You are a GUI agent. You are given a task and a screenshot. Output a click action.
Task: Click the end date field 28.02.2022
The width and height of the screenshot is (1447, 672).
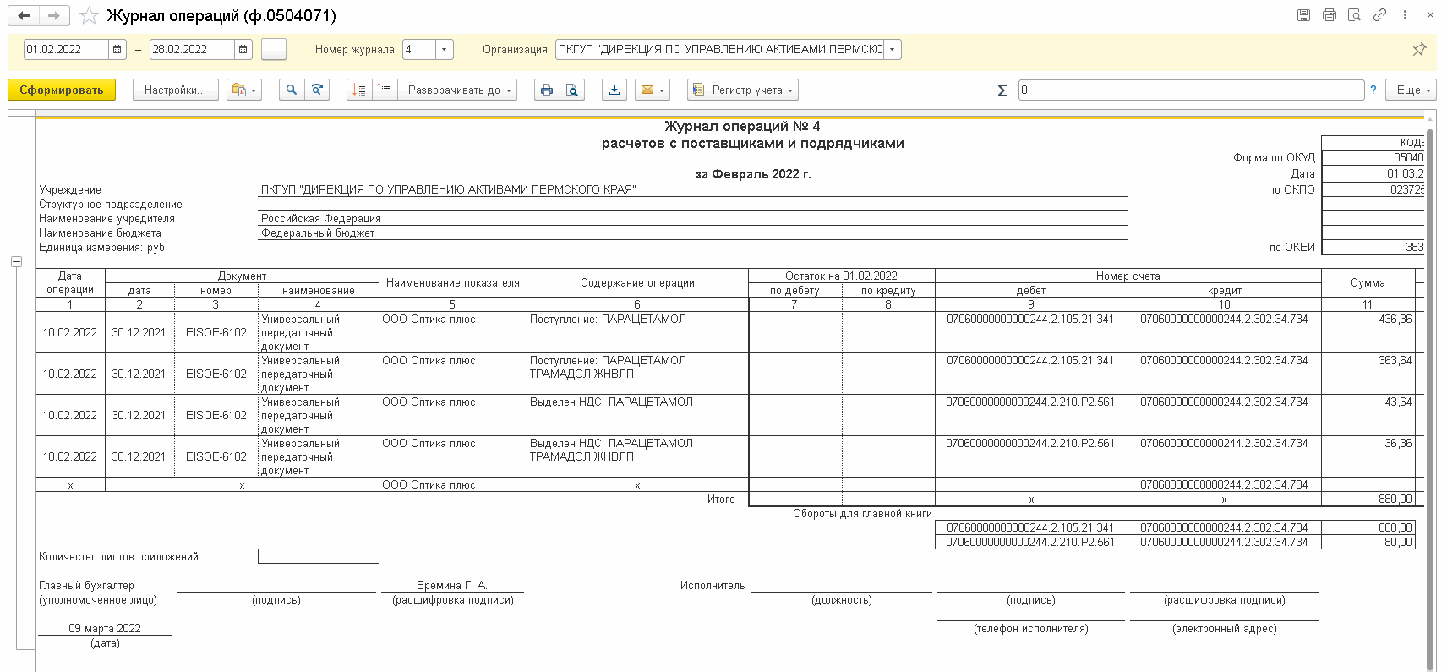pyautogui.click(x=192, y=49)
